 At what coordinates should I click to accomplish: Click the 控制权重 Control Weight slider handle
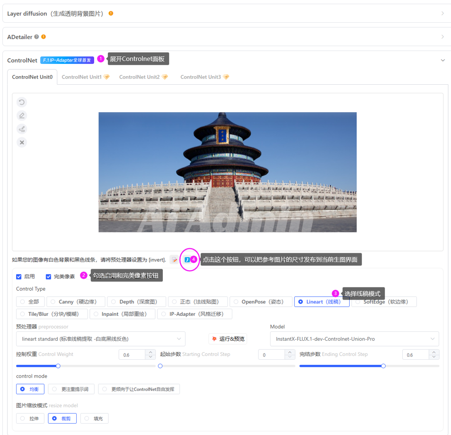58,366
